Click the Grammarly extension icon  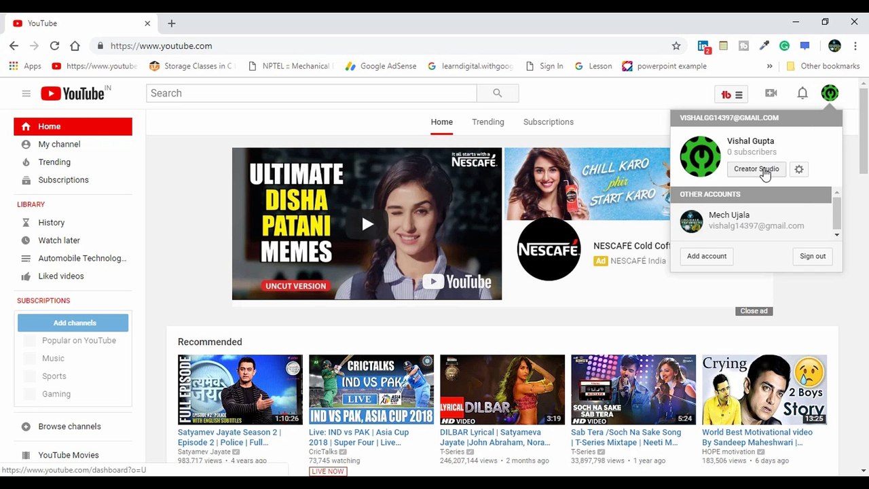coord(784,46)
